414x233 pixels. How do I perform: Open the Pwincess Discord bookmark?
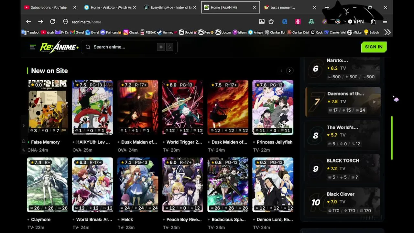tap(111, 32)
